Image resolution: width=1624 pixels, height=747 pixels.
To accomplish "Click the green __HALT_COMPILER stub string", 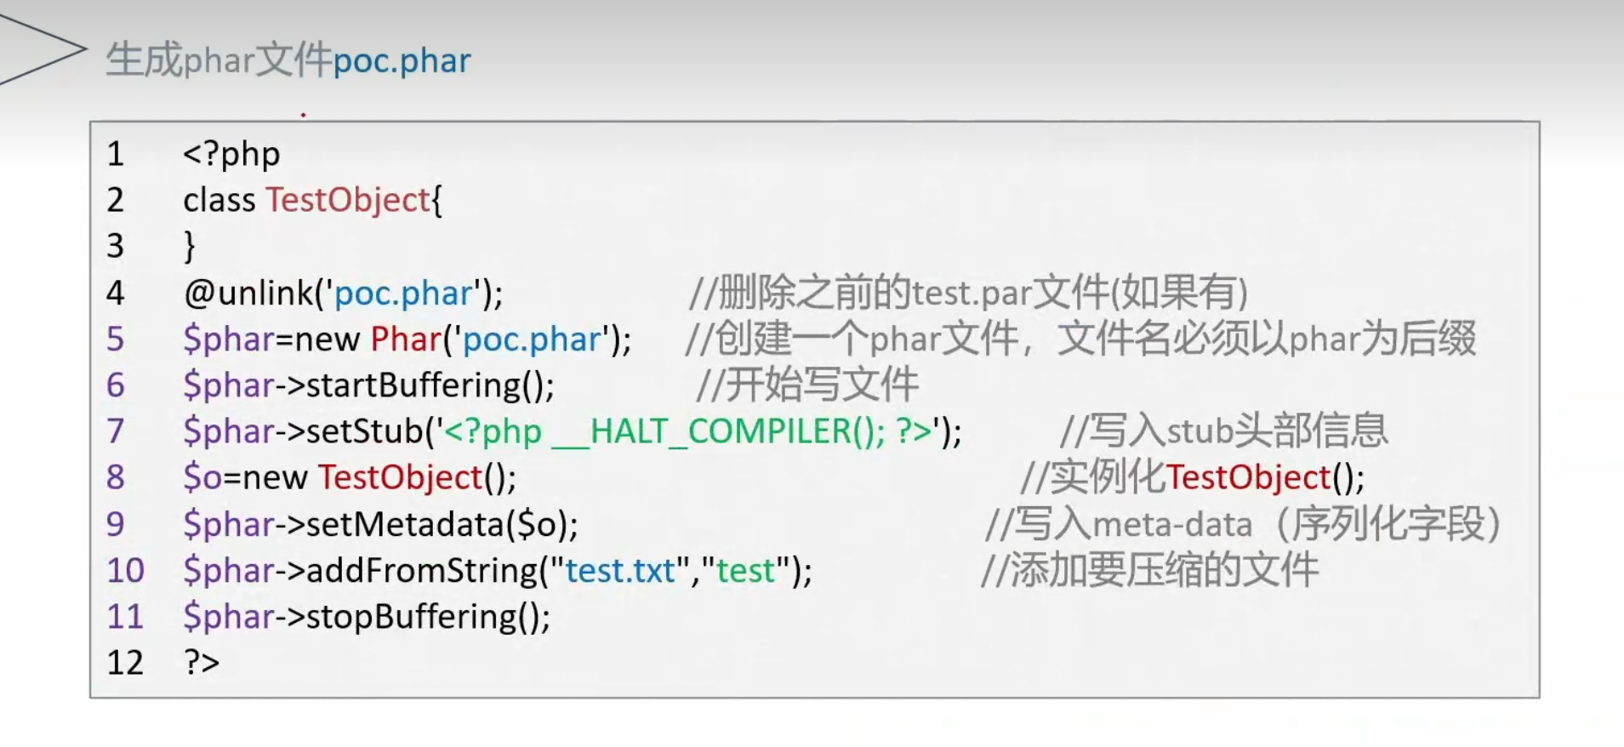I will point(687,431).
